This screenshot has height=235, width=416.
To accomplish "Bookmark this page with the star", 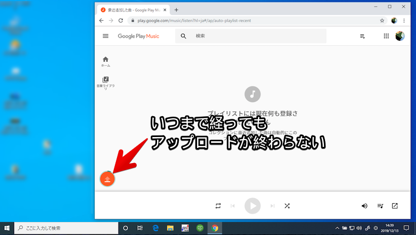I will click(382, 21).
